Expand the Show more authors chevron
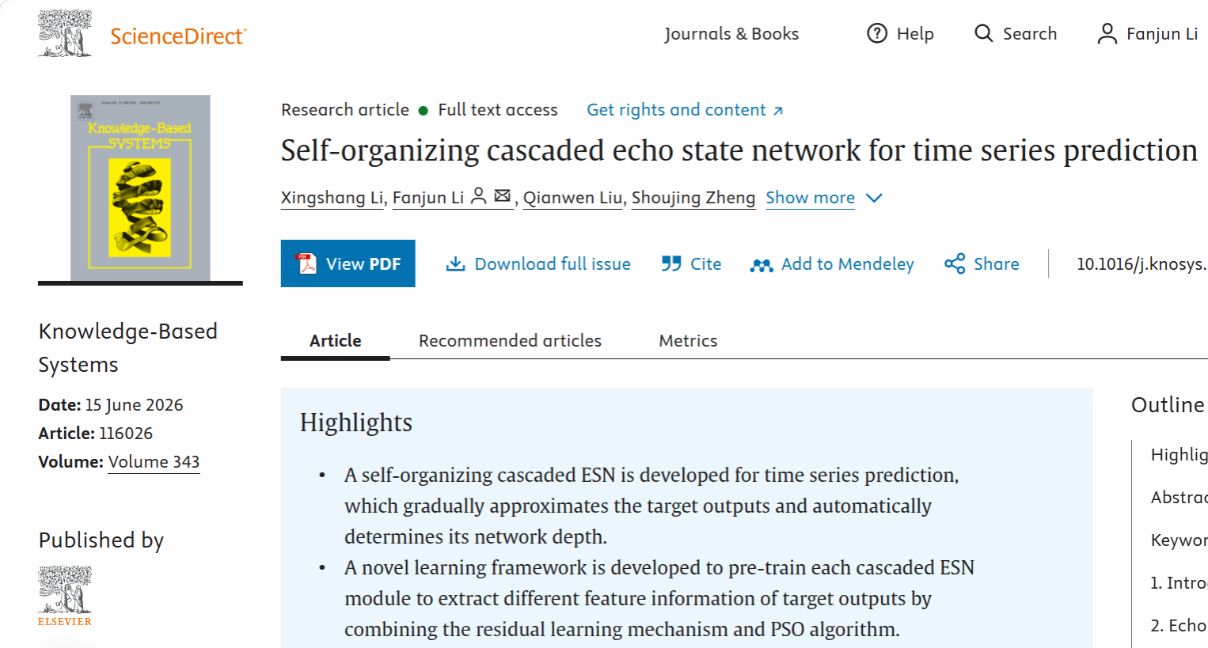Image resolution: width=1208 pixels, height=648 pixels. pos(874,198)
